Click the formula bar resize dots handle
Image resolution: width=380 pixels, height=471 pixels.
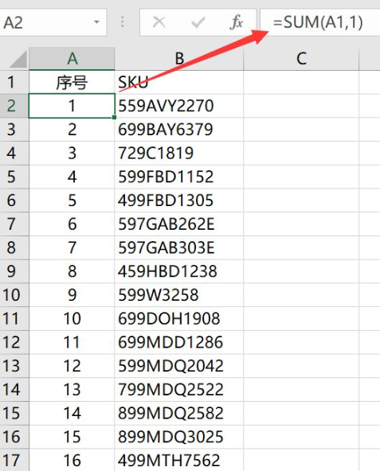click(122, 22)
